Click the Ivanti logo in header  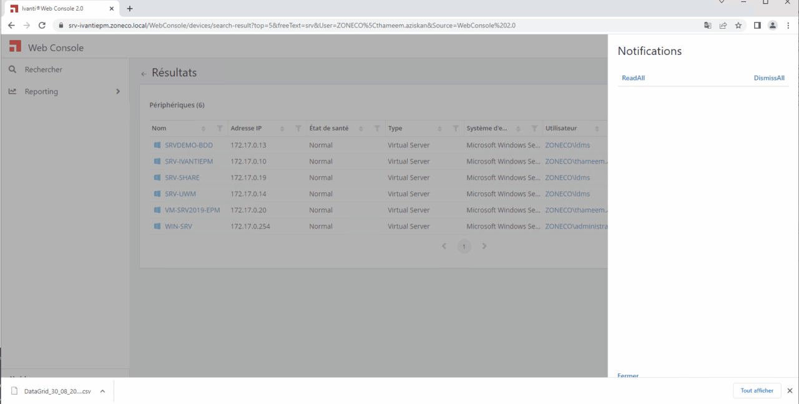point(15,47)
